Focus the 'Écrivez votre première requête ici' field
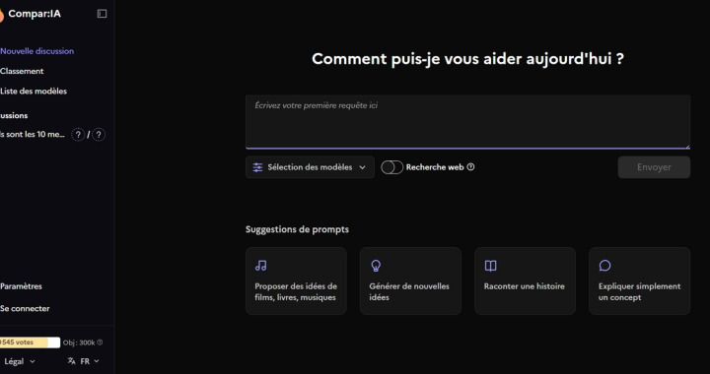 tap(467, 121)
